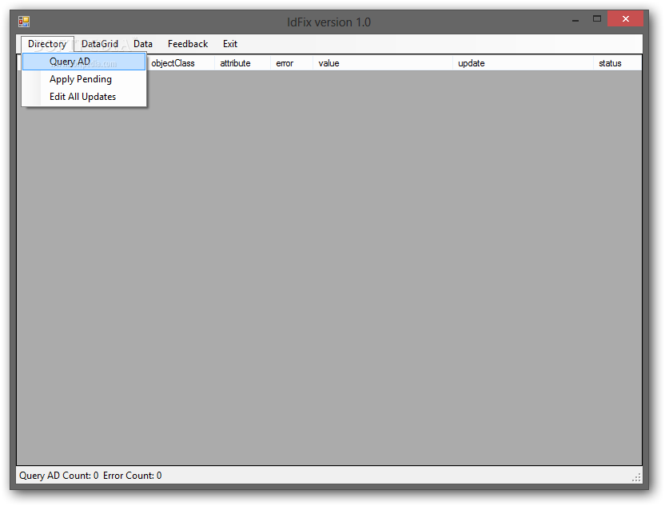Sort by the attribute column header
This screenshot has height=506, width=665.
pyautogui.click(x=243, y=63)
